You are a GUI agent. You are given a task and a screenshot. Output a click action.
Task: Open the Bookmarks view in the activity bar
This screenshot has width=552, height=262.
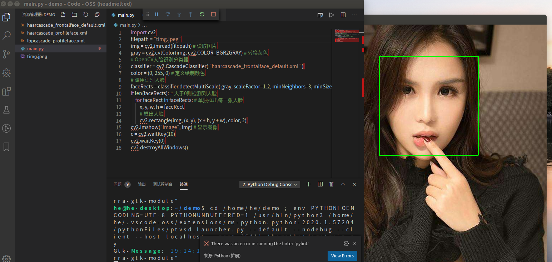click(x=6, y=147)
